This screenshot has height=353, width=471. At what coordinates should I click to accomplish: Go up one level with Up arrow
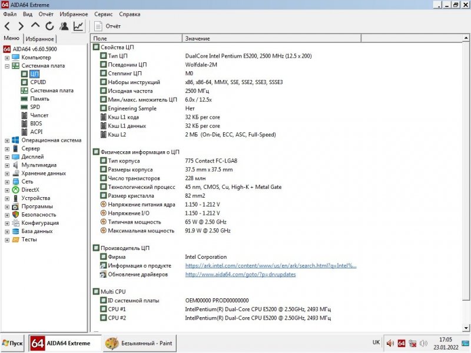[35, 26]
